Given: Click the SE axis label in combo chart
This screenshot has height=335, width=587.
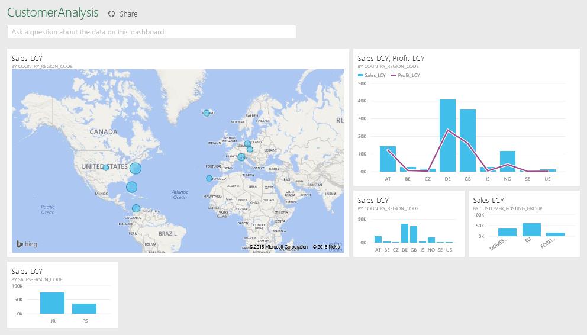Looking at the screenshot, I should point(527,179).
